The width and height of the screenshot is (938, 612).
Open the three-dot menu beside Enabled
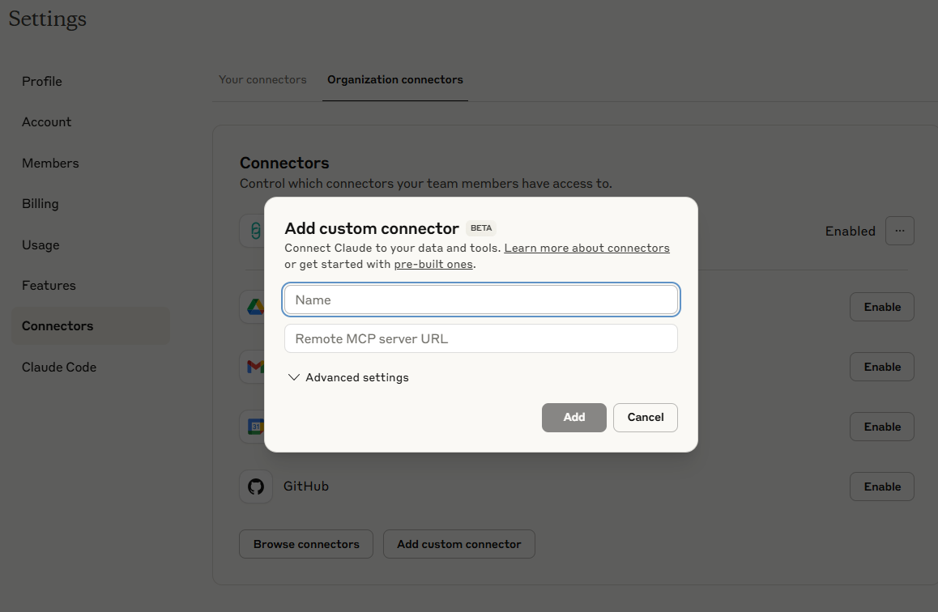point(900,231)
